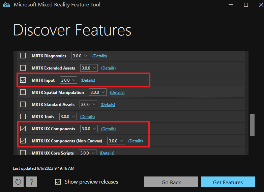Toggle Show preview releases checkbox
This screenshot has height=192, width=264.
click(x=58, y=182)
